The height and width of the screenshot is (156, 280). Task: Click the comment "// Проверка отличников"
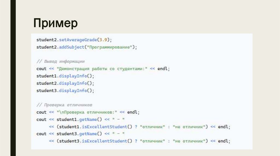coord(64,105)
